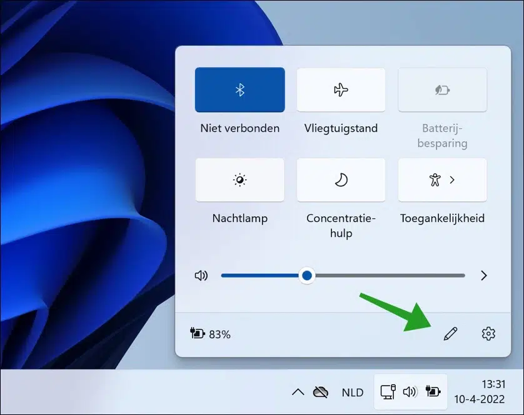Image resolution: width=524 pixels, height=415 pixels.
Task: Open audio output device list arrow
Action: pyautogui.click(x=483, y=276)
